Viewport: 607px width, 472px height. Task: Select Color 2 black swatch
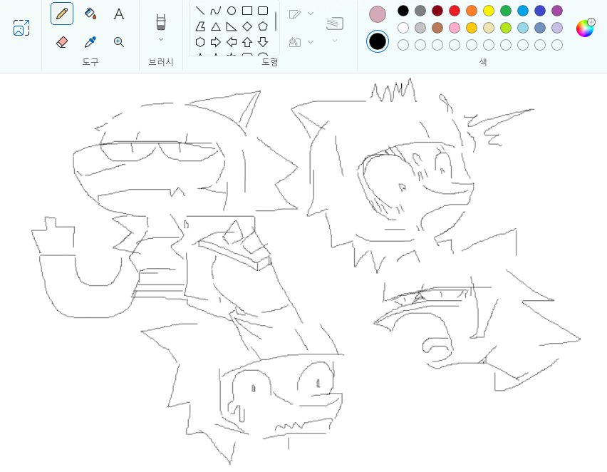point(378,41)
